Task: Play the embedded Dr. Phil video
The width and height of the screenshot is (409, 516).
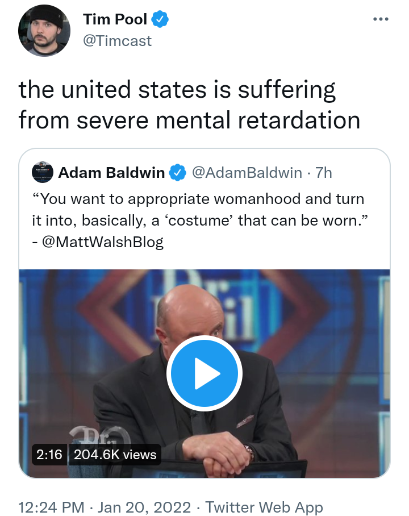Action: pyautogui.click(x=204, y=373)
